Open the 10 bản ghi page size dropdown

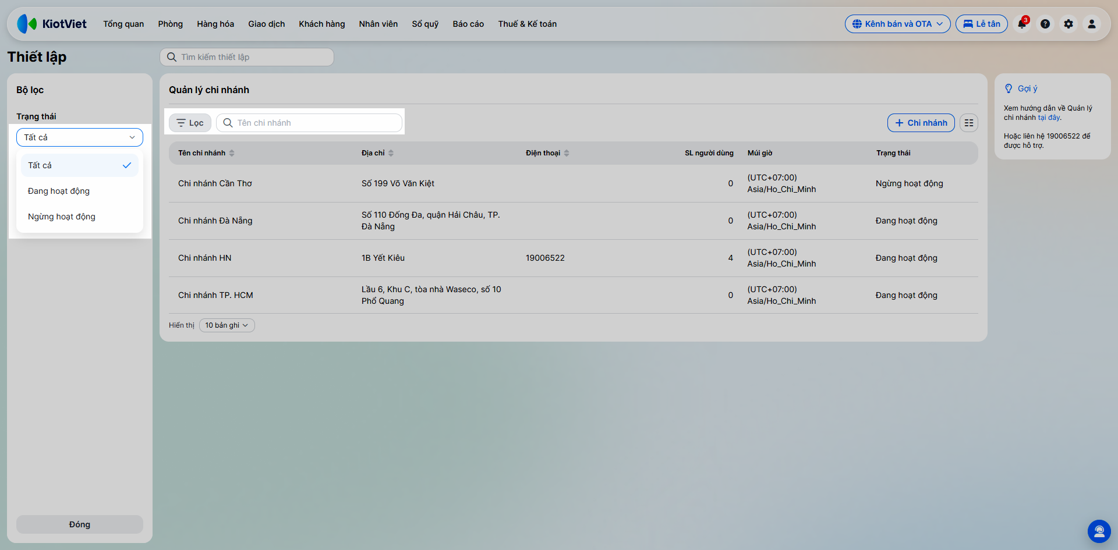227,325
